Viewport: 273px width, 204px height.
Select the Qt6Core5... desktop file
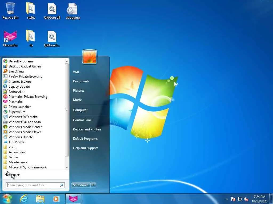click(52, 39)
